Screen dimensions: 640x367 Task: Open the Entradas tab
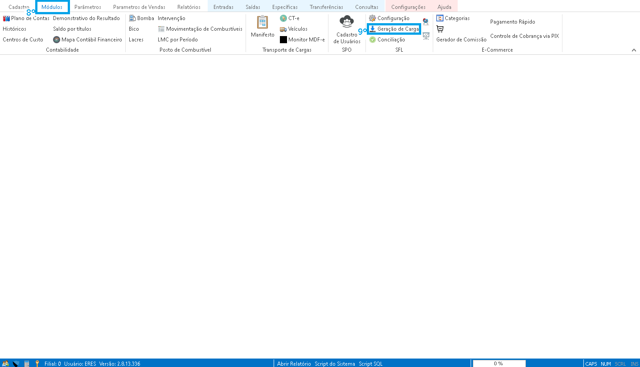coord(223,7)
